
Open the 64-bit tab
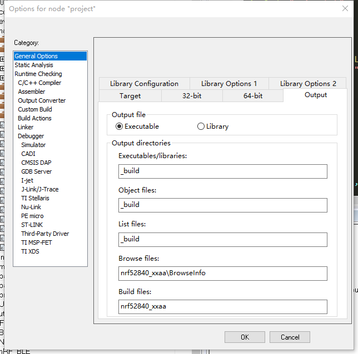(x=252, y=96)
